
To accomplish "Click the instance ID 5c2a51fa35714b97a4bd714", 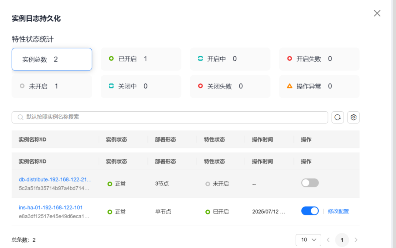I will click(54, 188).
